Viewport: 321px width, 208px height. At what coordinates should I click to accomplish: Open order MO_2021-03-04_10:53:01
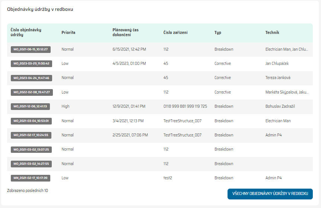(31, 121)
